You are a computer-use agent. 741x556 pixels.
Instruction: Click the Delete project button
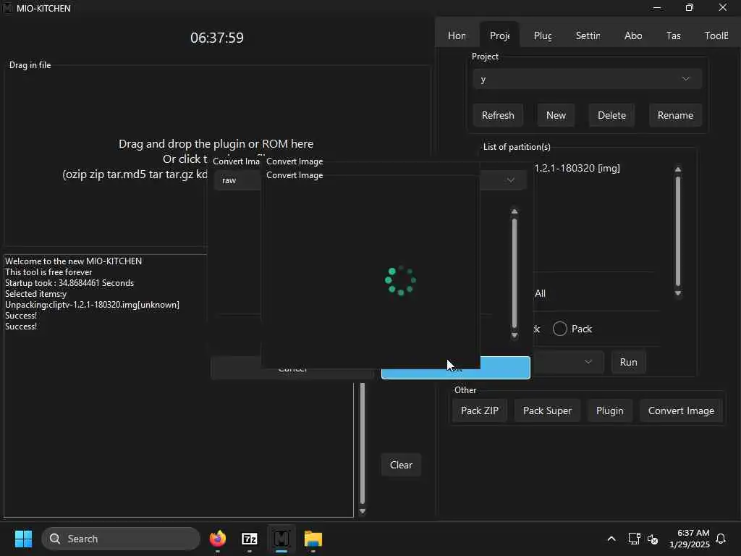611,115
